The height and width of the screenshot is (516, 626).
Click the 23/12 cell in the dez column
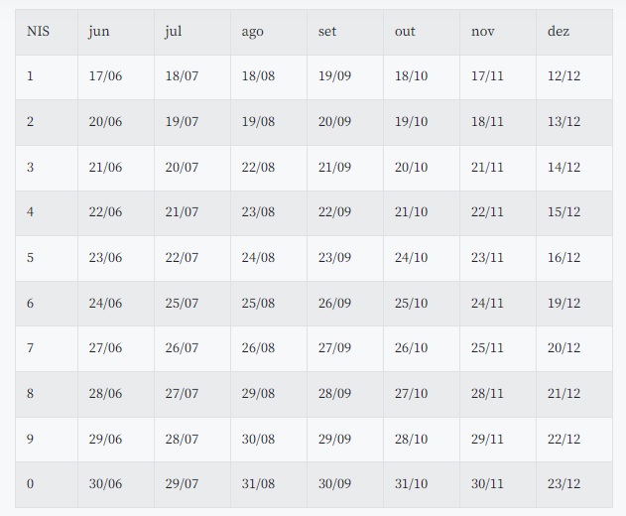pos(563,484)
